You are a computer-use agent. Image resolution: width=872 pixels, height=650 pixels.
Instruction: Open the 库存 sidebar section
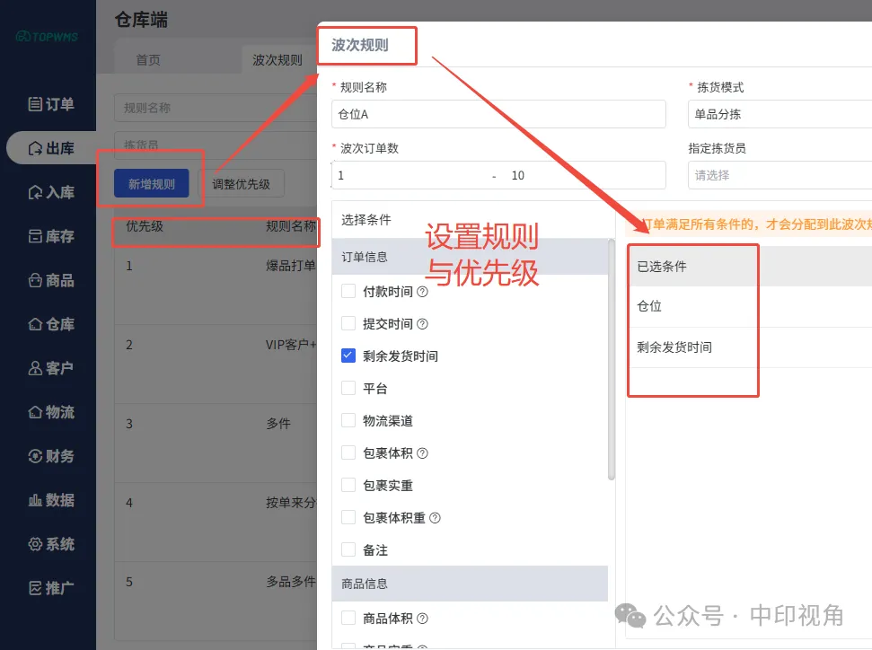click(50, 236)
